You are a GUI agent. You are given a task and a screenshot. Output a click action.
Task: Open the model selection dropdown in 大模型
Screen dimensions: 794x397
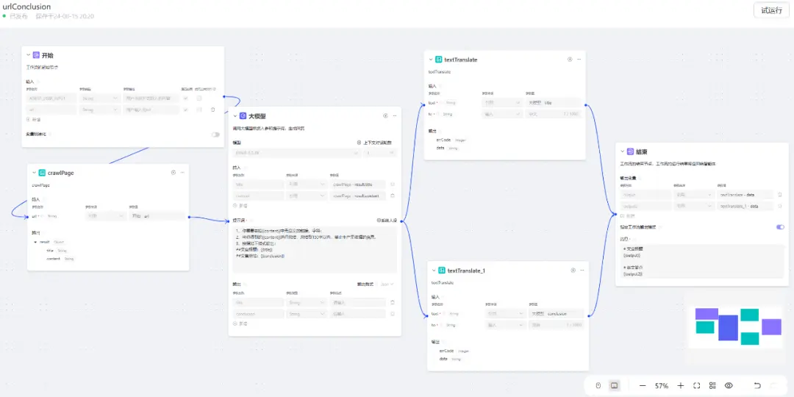click(x=293, y=153)
